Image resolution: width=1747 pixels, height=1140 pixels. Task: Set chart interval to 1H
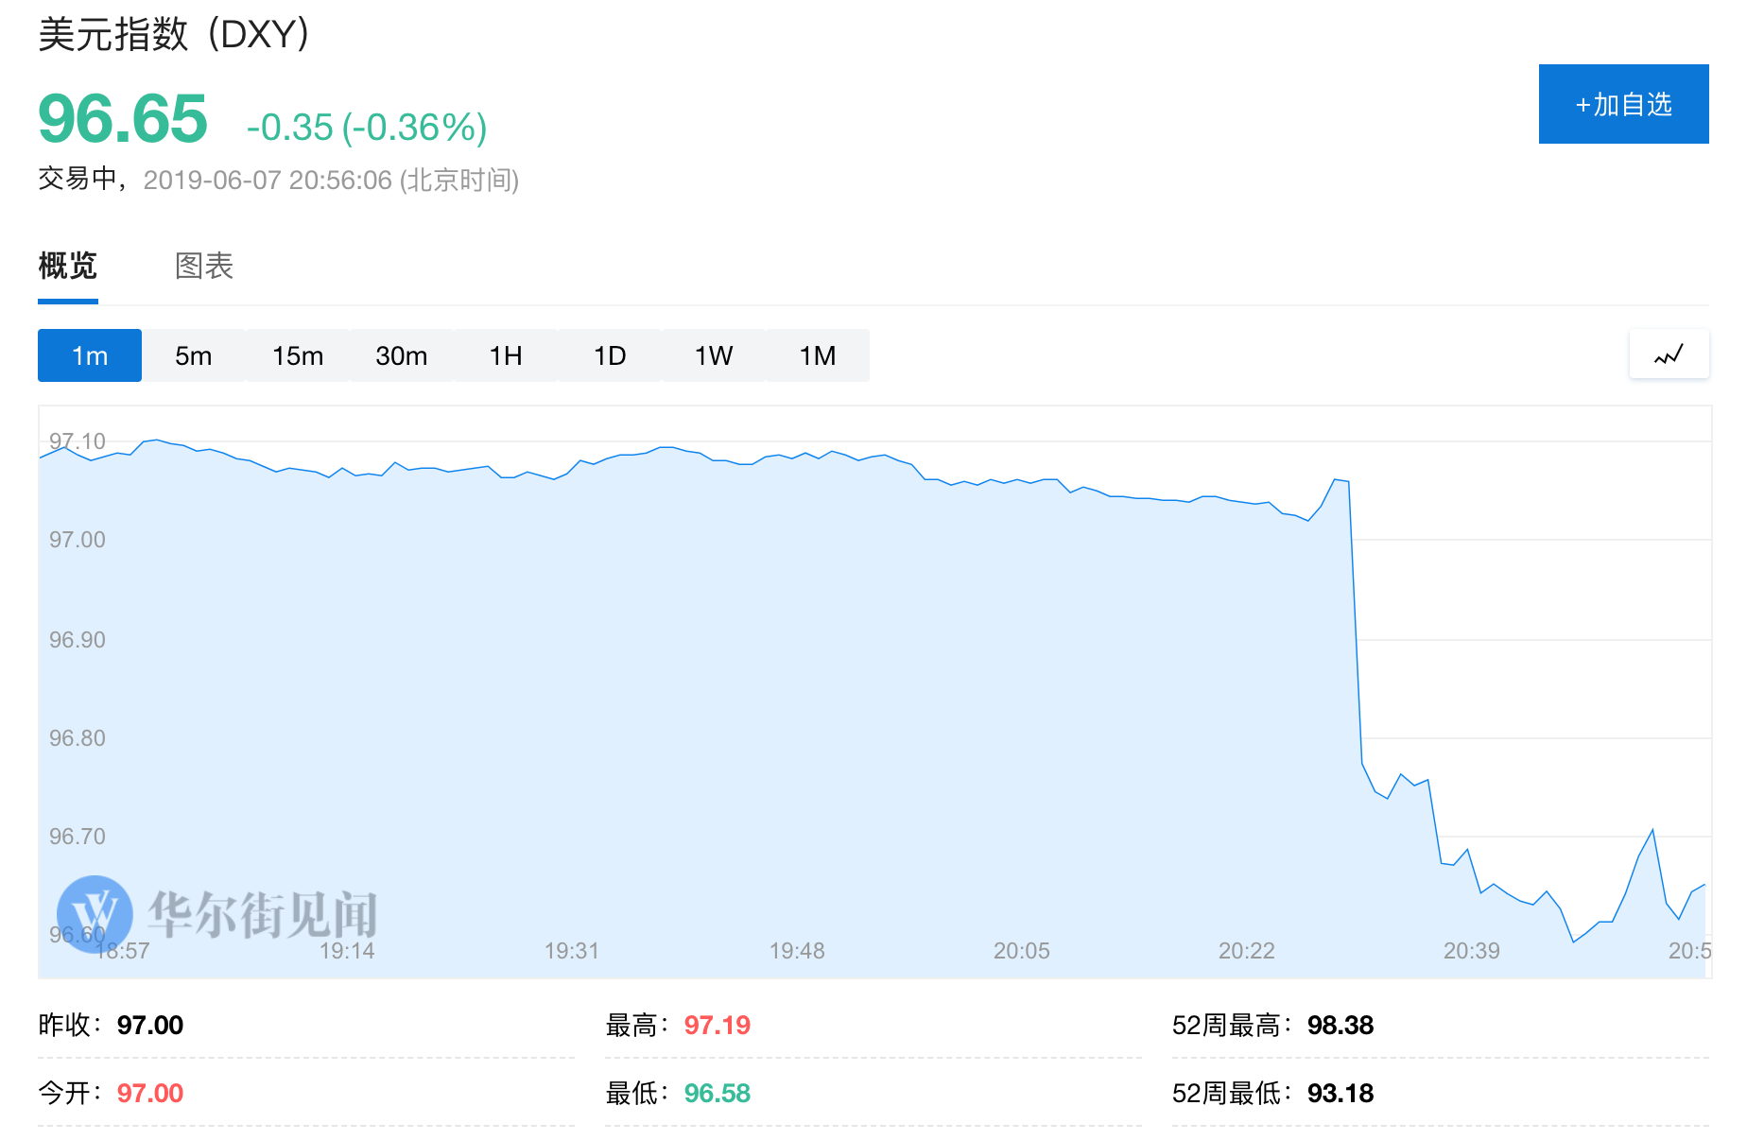[x=506, y=355]
